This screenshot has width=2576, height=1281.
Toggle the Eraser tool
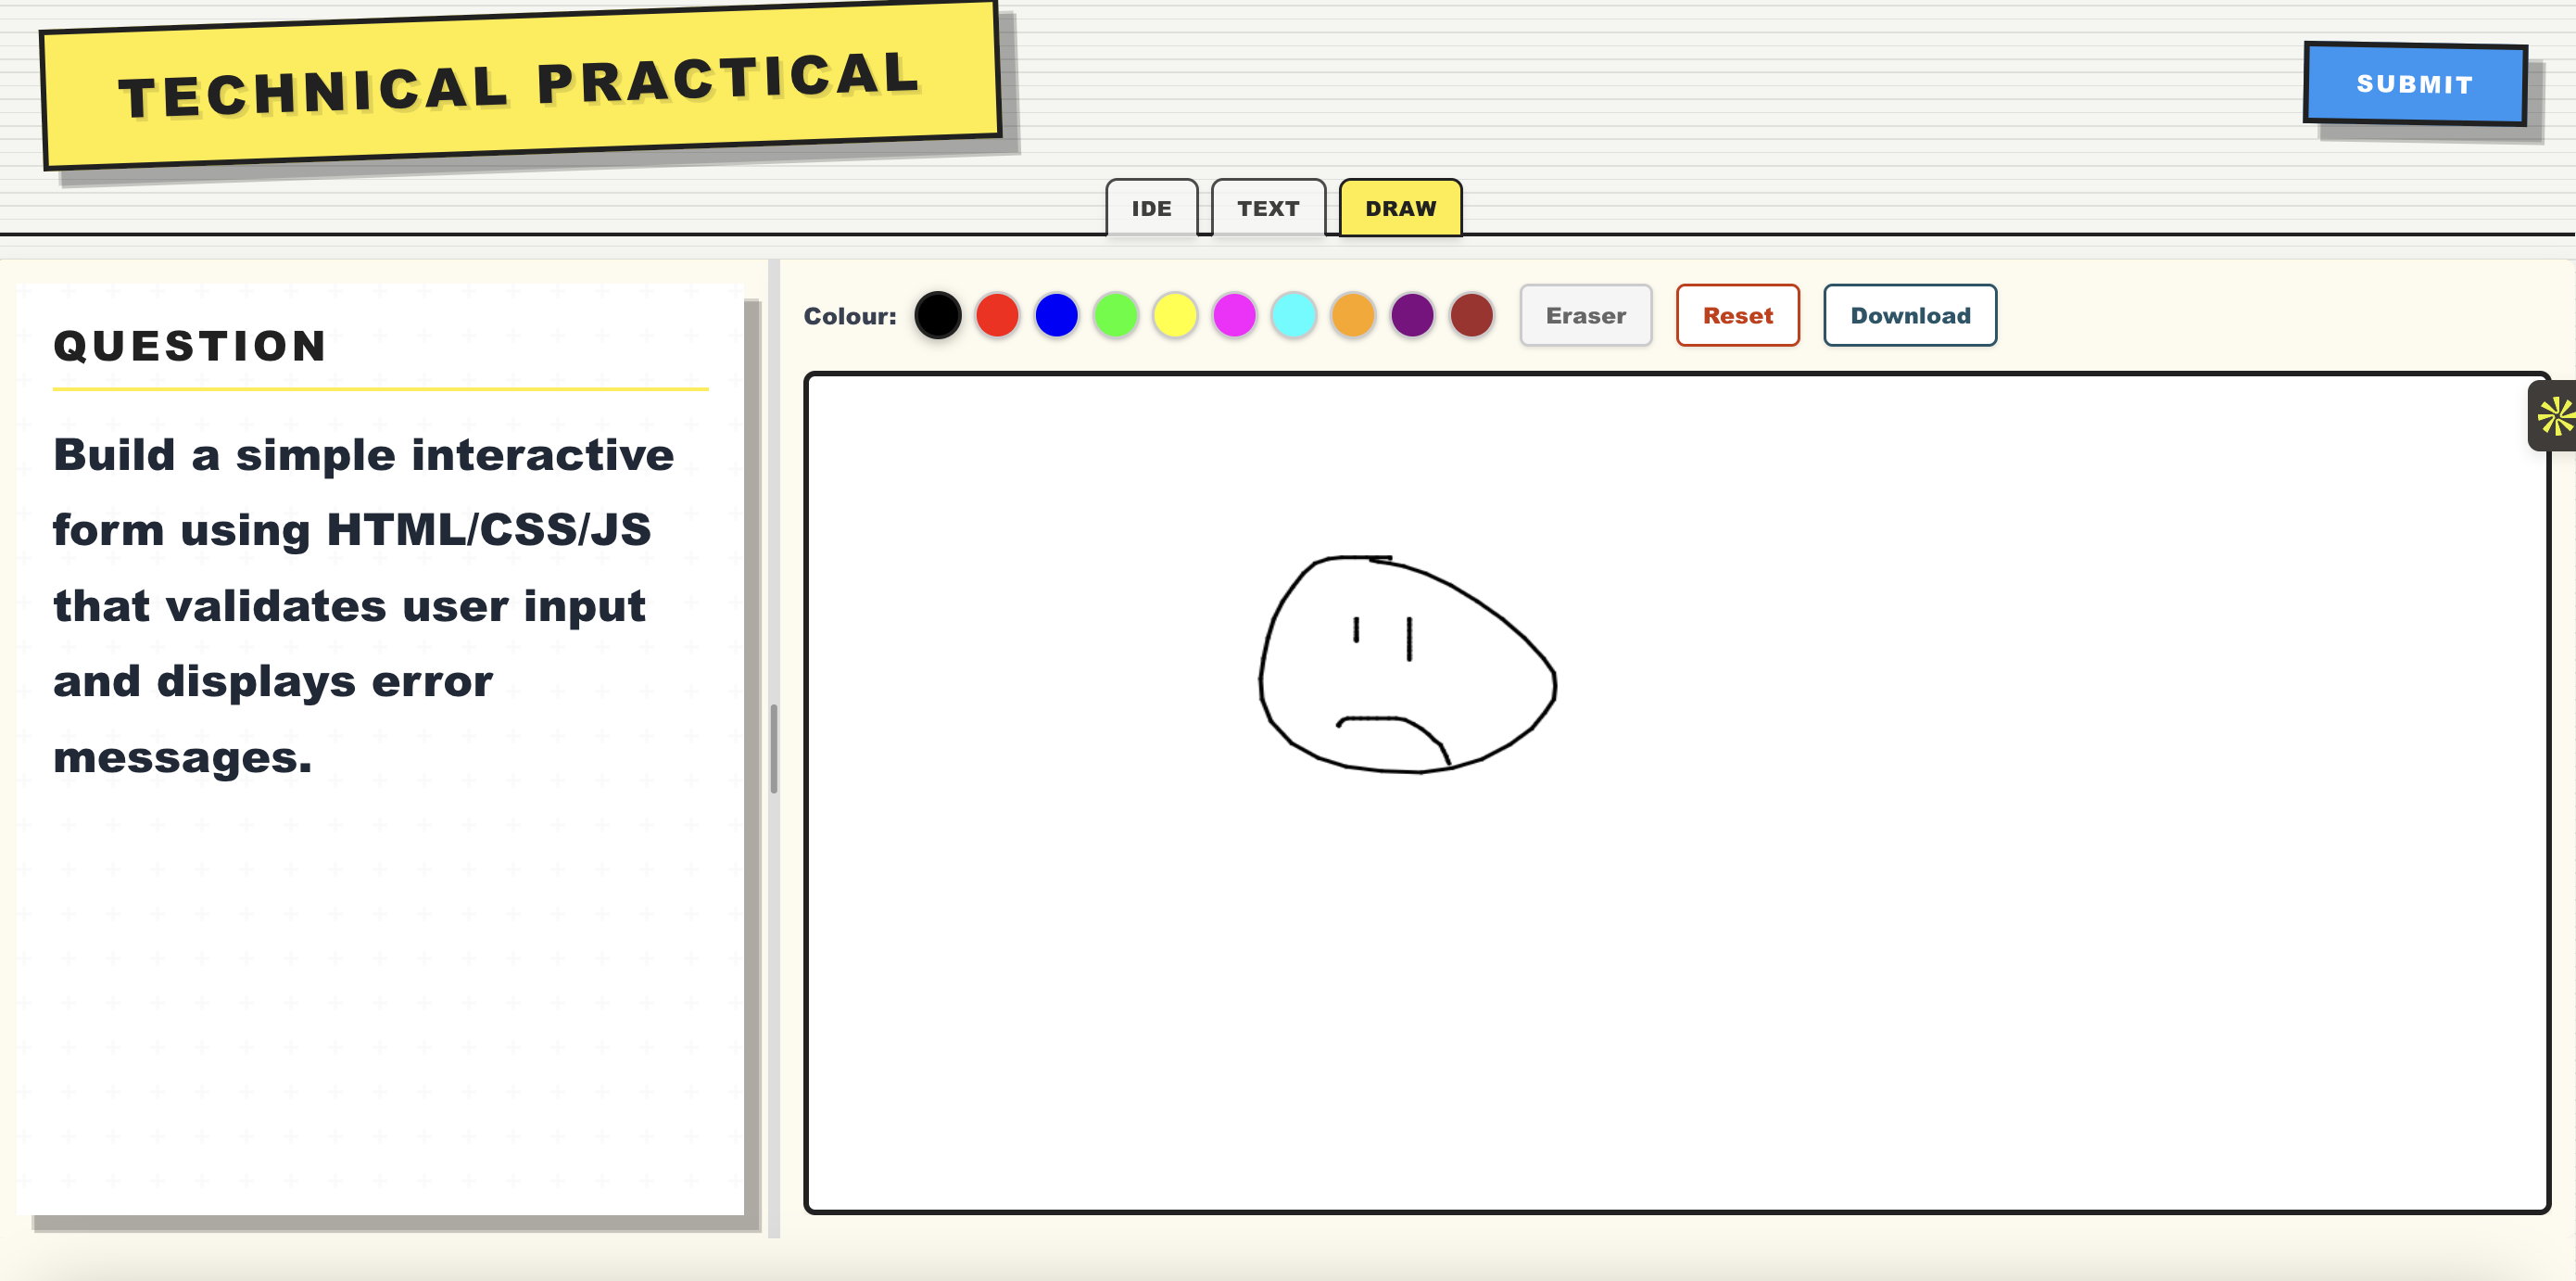pyautogui.click(x=1585, y=316)
